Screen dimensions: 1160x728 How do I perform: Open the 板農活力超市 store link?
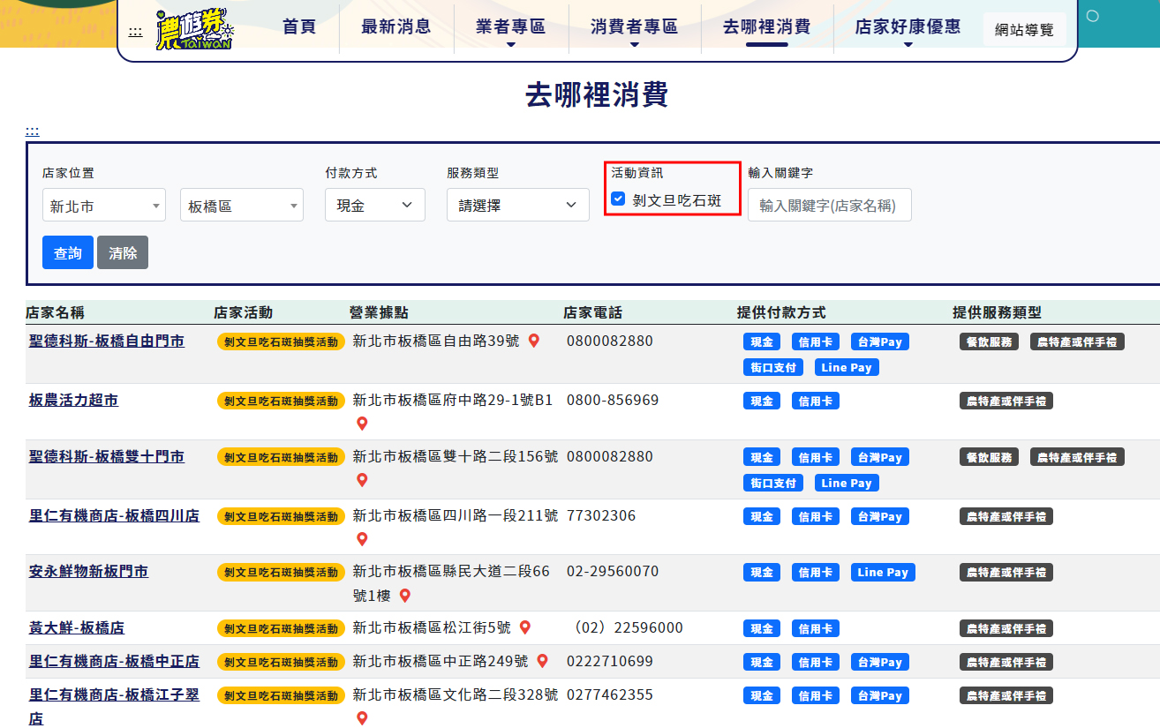click(x=73, y=401)
